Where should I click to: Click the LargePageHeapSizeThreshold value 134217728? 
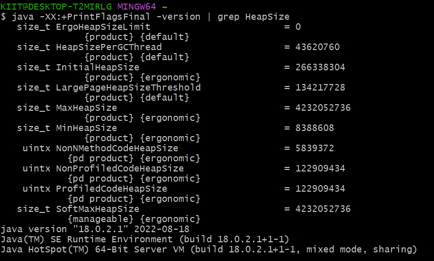pos(320,88)
